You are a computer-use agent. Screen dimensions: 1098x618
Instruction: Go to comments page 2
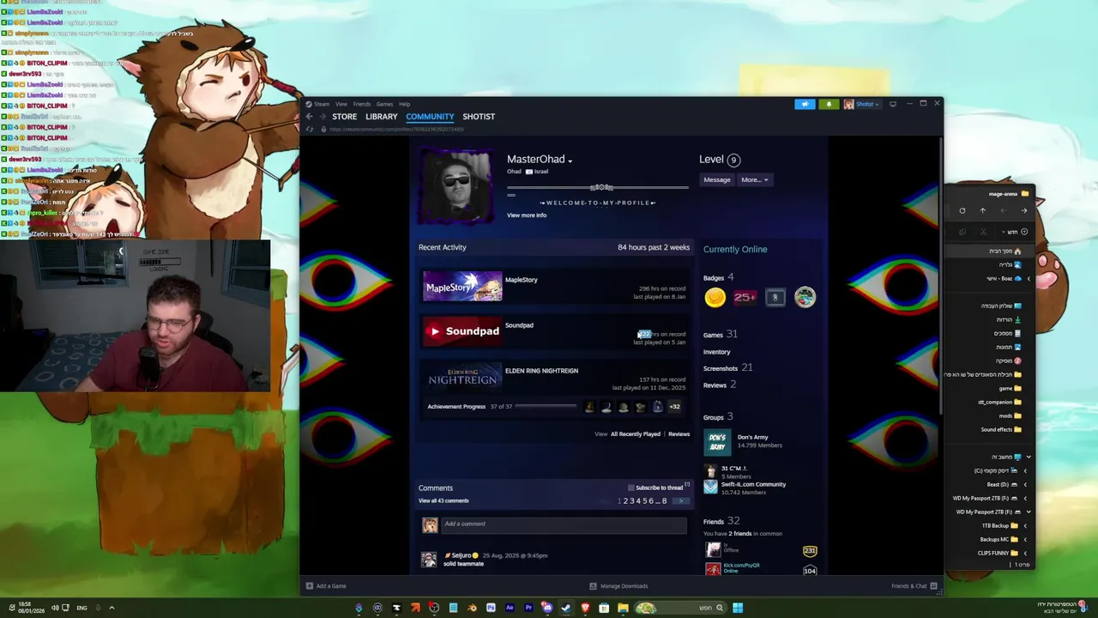point(626,500)
